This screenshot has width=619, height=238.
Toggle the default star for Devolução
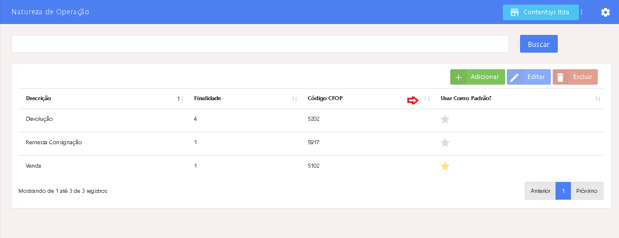point(445,120)
